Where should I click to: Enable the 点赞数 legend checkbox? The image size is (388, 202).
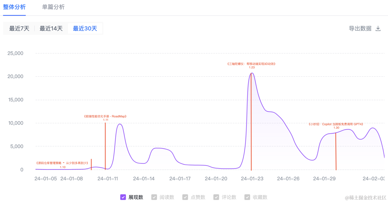coord(185,197)
